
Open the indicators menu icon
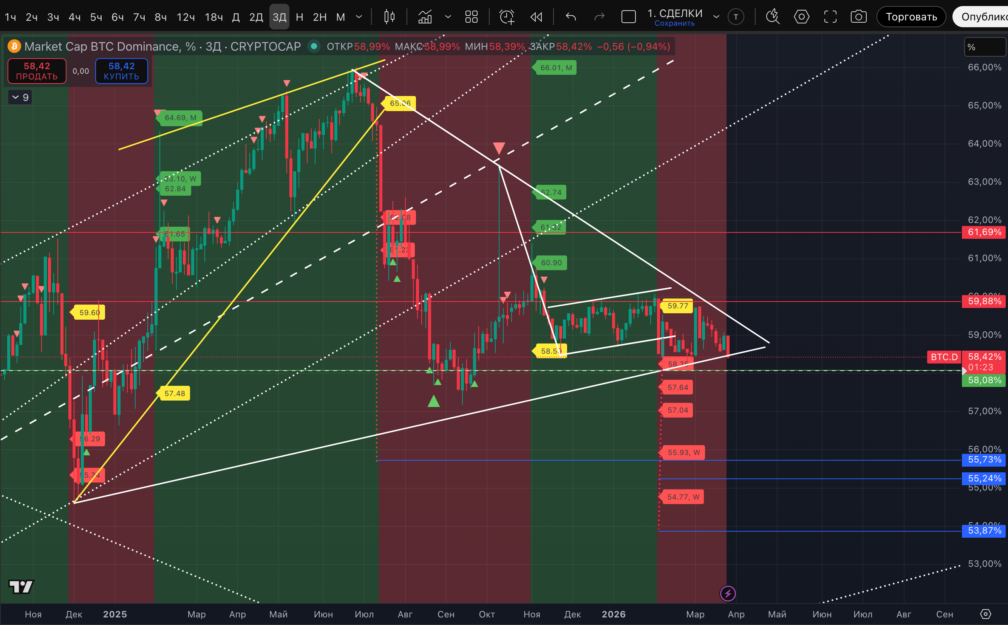pyautogui.click(x=425, y=17)
